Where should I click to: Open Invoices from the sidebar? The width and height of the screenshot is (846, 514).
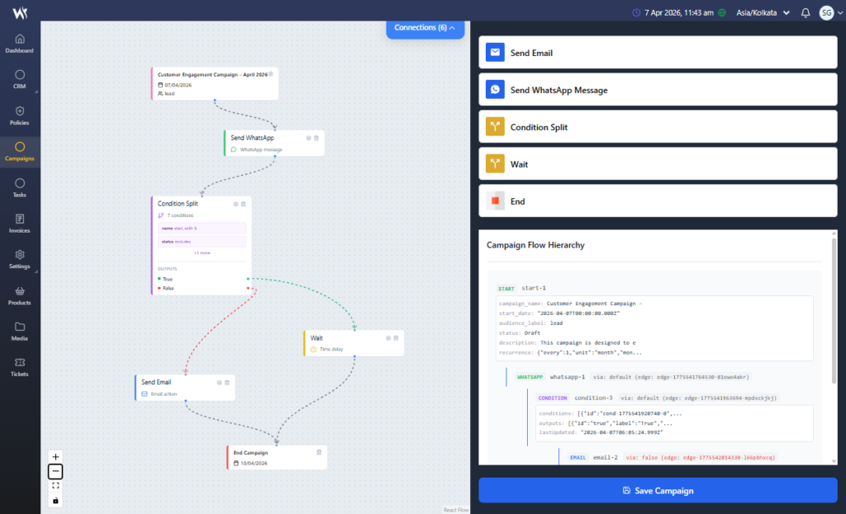[20, 223]
